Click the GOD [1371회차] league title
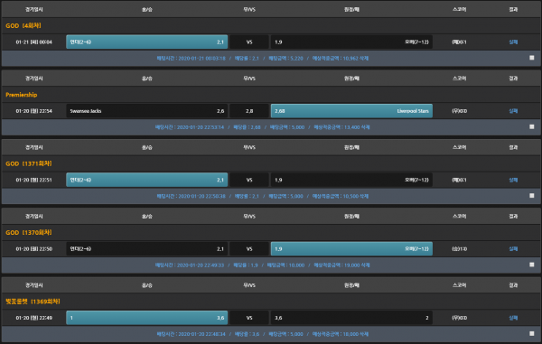The height and width of the screenshot is (344, 542). (29, 163)
